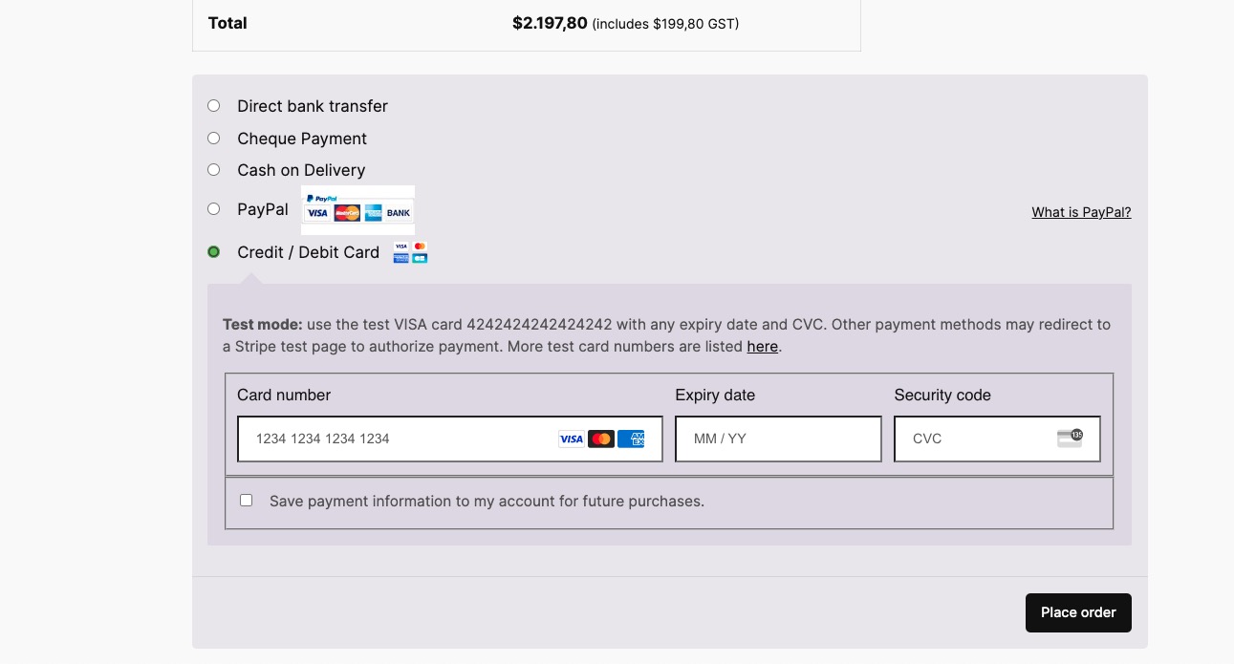Viewport: 1234px width, 664px height.
Task: Select PayPal as payment method
Action: point(213,209)
